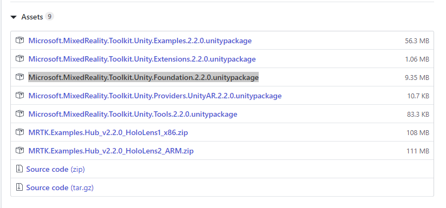Download highlighted Foundation.2.2.0.unitypackage

[x=143, y=77]
